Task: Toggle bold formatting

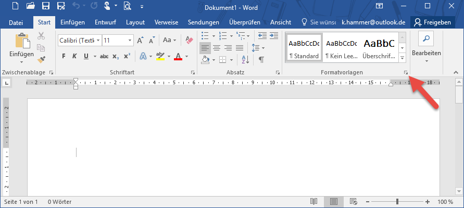Action: 64,56
